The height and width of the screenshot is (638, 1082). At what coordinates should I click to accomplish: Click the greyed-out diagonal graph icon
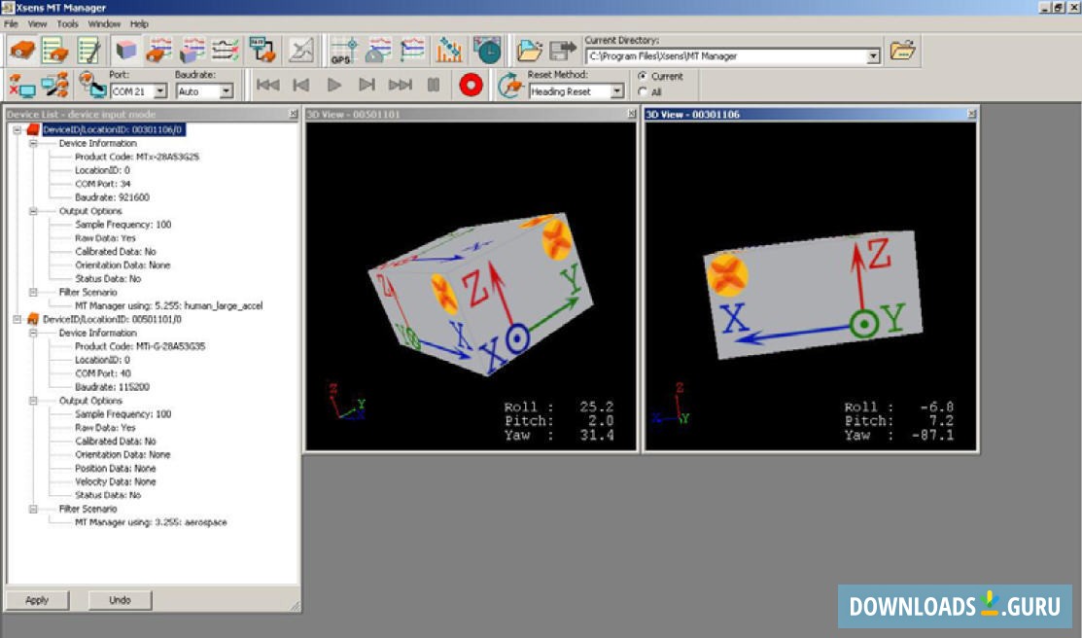click(300, 51)
